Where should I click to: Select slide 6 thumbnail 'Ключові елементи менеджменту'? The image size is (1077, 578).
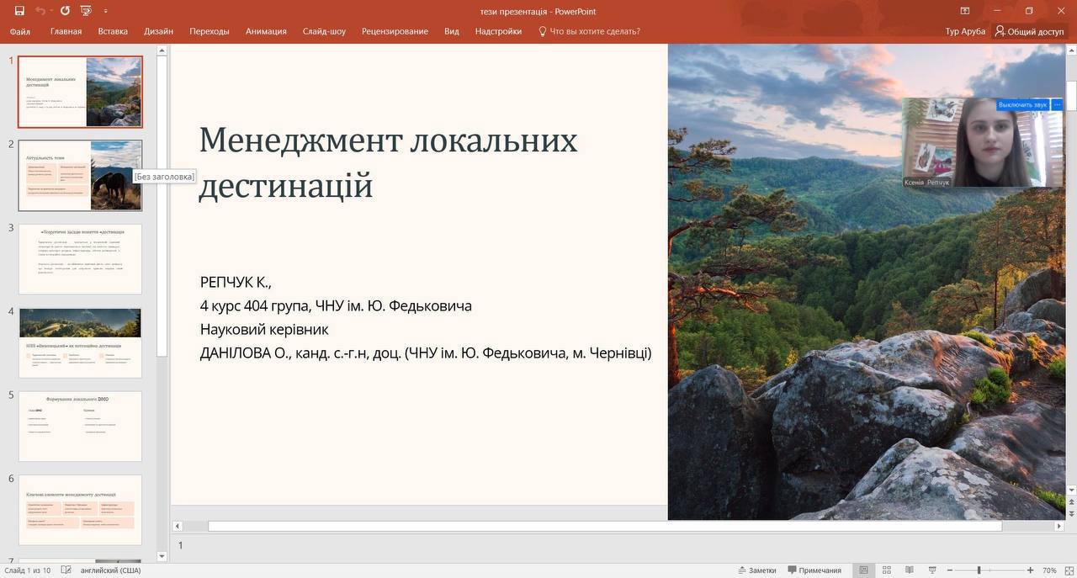80,510
